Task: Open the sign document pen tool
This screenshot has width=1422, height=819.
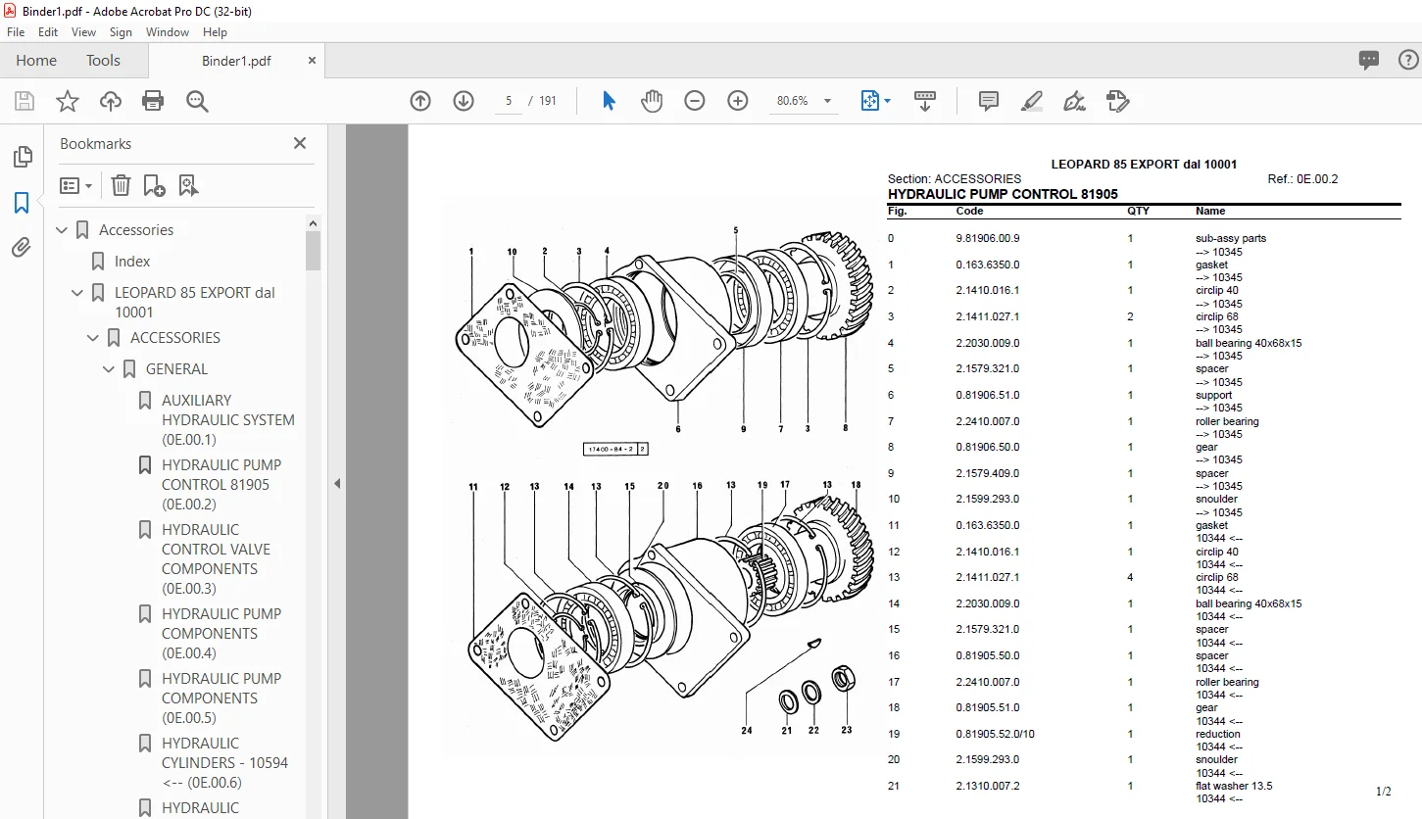Action: (x=1074, y=101)
